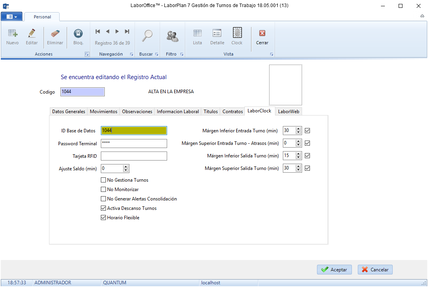428x287 pixels.
Task: Uncheck Activa Descanso Turnos
Action: [103, 208]
